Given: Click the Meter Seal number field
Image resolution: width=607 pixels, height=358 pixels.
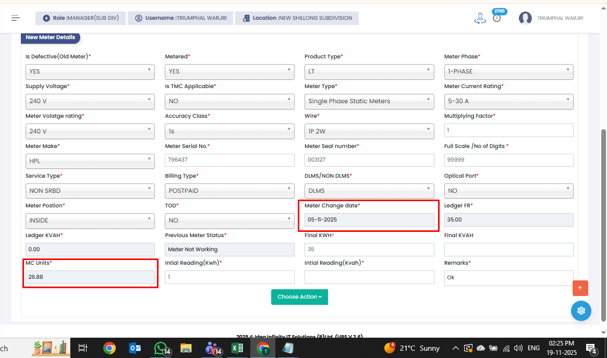Looking at the screenshot, I should point(369,160).
